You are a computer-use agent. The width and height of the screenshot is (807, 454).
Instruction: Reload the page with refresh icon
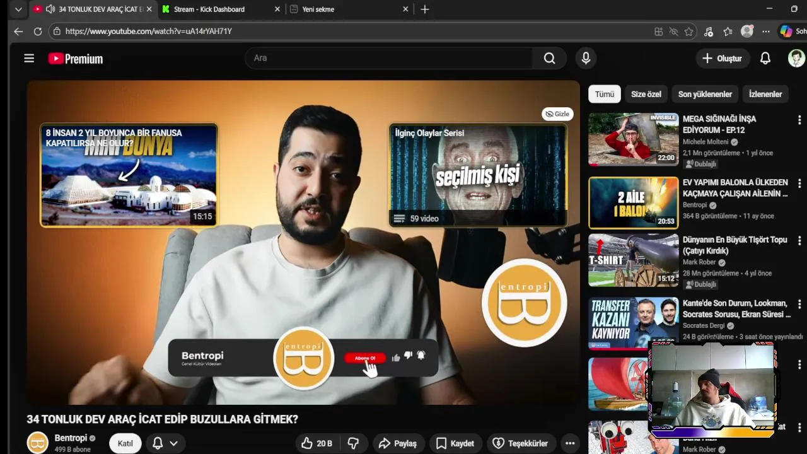38,31
